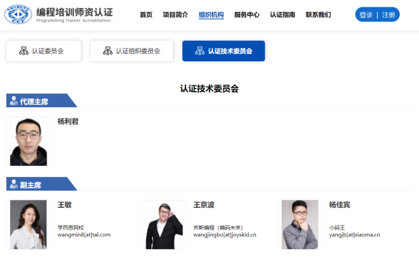Select the 认证技术委员会 tab
The height and width of the screenshot is (259, 419).
pos(223,51)
